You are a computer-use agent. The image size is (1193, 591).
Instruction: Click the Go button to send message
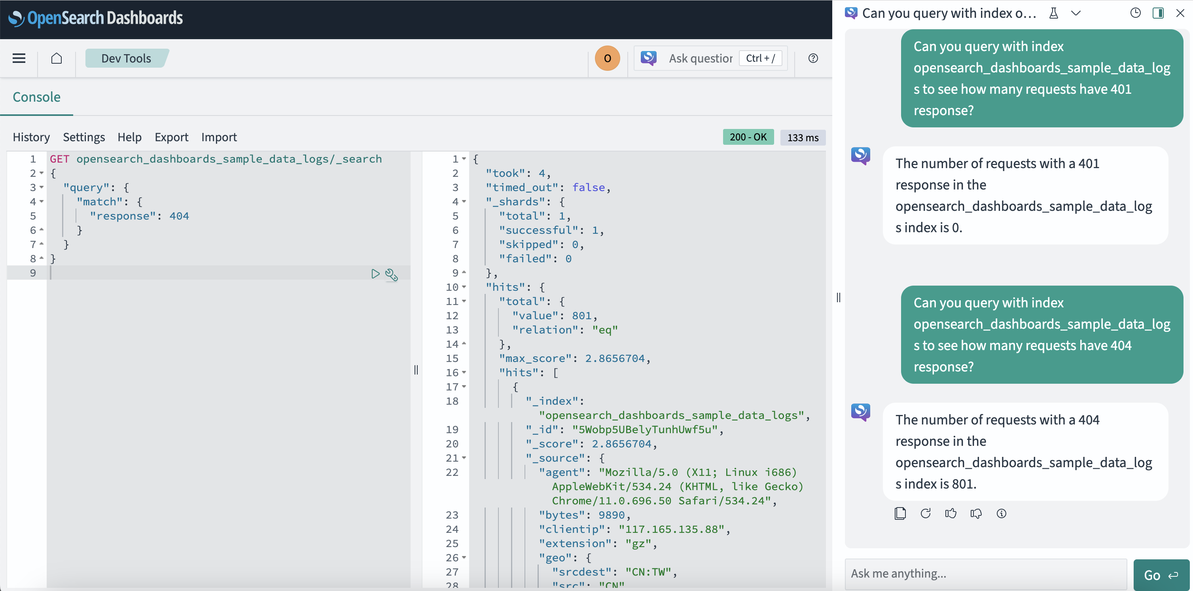tap(1160, 574)
